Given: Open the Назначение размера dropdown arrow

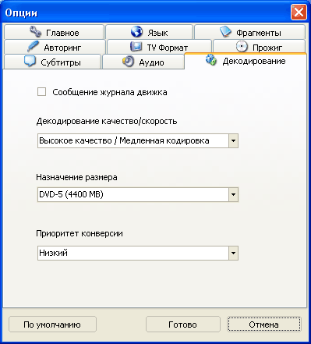Looking at the screenshot, I should tap(233, 194).
